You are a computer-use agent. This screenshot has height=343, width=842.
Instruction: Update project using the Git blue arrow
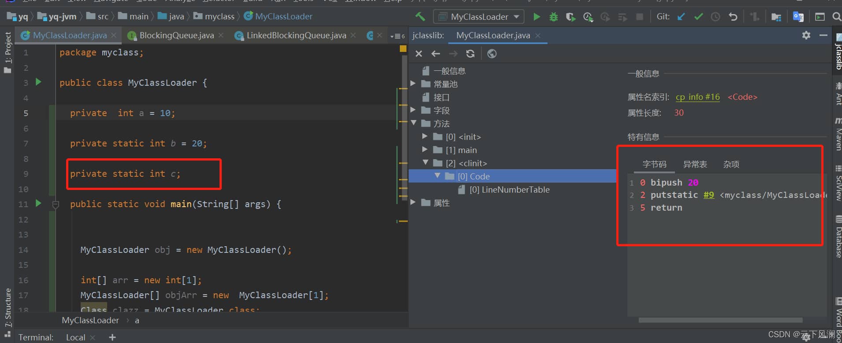click(681, 17)
